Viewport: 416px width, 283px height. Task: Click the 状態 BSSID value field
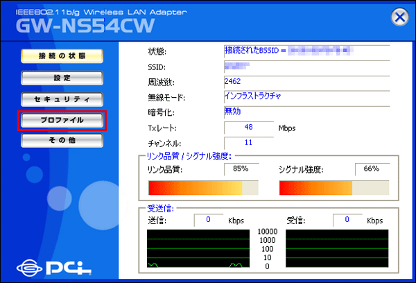[306, 51]
